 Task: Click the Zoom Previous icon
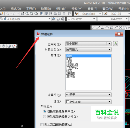coord(36,14)
